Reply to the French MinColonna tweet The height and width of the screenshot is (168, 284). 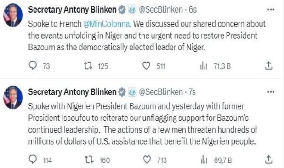34,66
